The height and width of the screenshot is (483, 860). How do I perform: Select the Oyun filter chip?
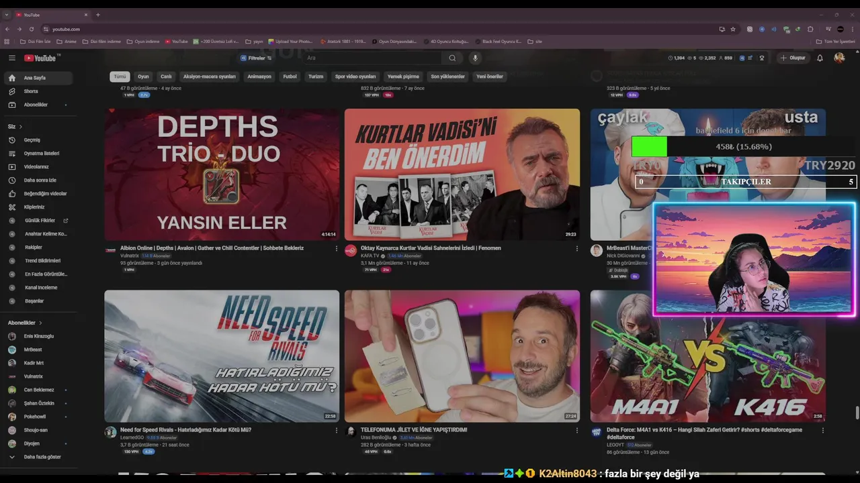pyautogui.click(x=143, y=76)
